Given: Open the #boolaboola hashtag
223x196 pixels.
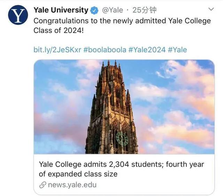Looking at the screenshot, I should 105,50.
